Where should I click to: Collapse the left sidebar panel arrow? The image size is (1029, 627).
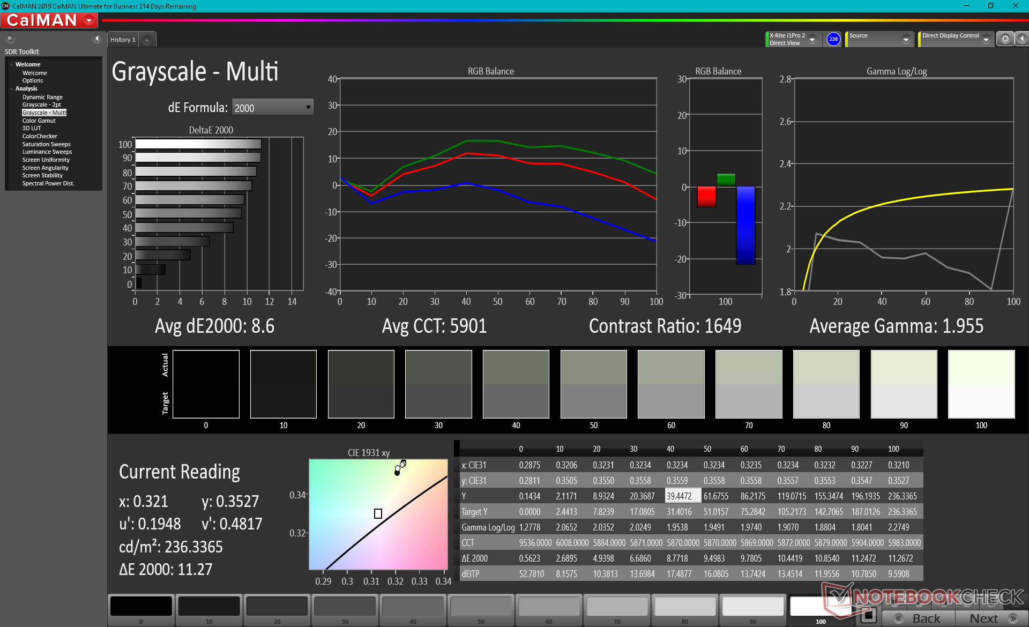(x=97, y=39)
